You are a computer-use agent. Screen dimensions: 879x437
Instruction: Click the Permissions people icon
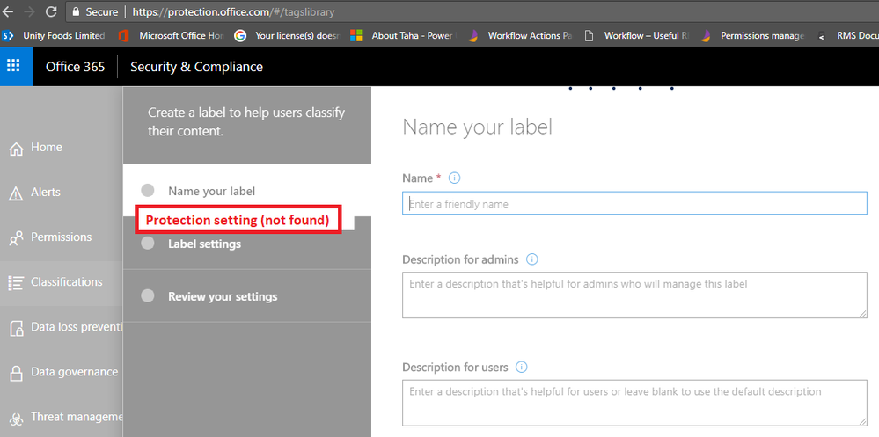pos(16,238)
